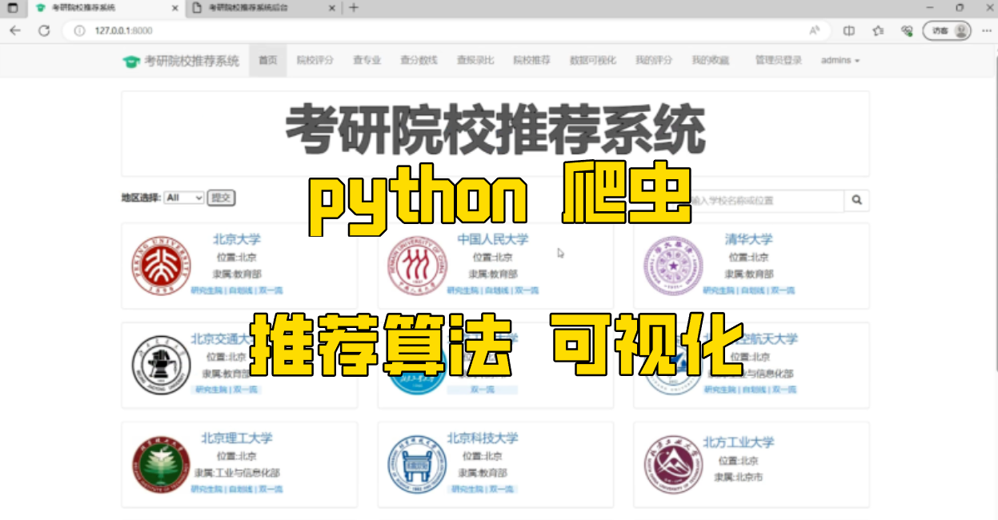
Task: Open 查分数线 in the navbar
Action: click(x=419, y=61)
